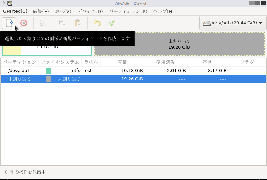Screen dimensions: 267x180
Task: Click the gray unallocated color swatch in the list
Action: point(48,79)
